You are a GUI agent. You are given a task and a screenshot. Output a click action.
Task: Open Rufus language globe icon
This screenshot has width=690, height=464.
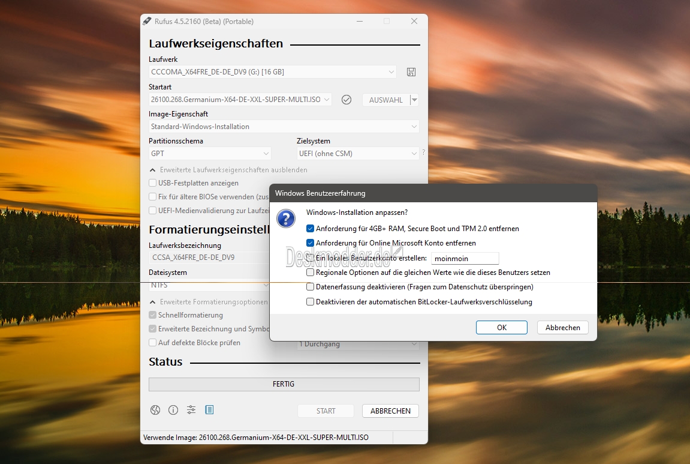pos(155,410)
